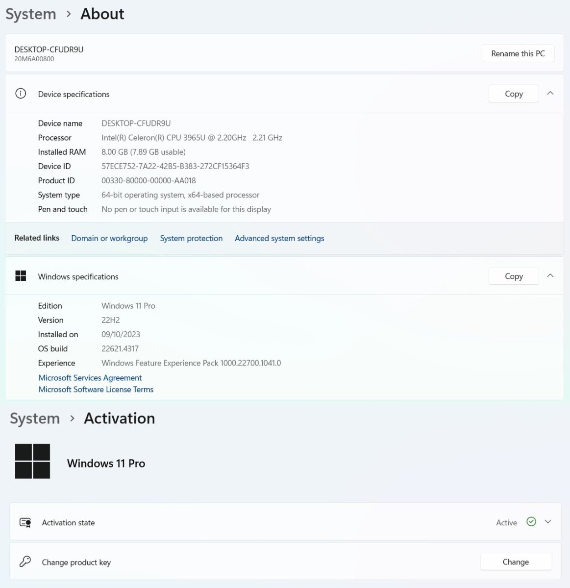Viewport: 570px width, 588px height.
Task: Click the Windows specifications section title
Action: [x=78, y=277]
